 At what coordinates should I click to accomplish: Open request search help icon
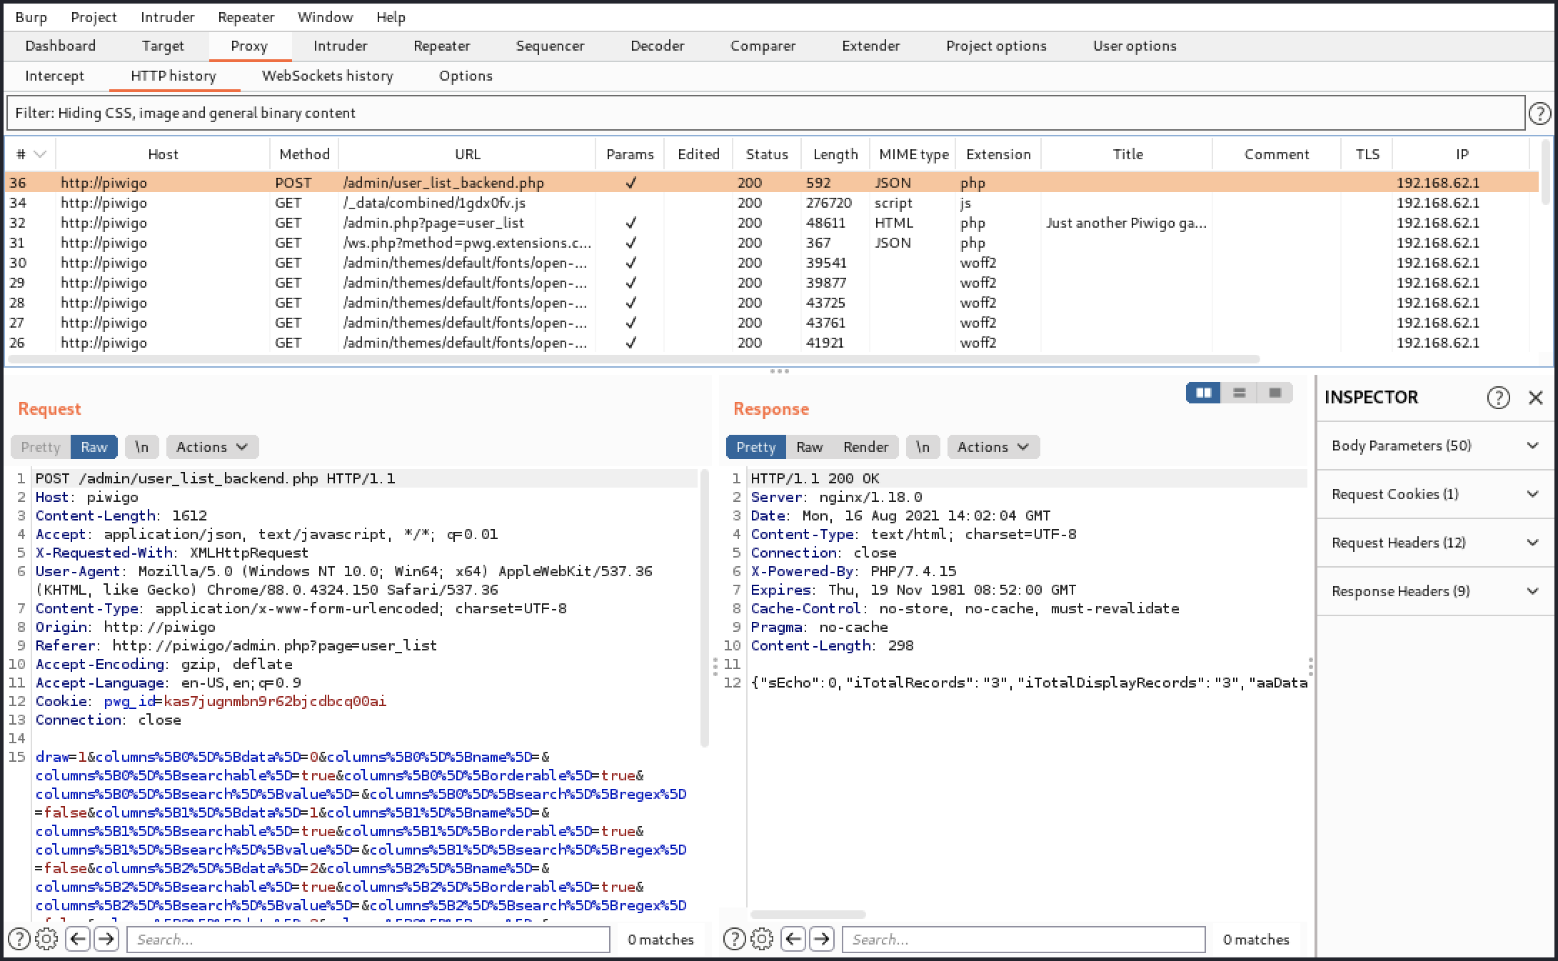click(x=19, y=939)
